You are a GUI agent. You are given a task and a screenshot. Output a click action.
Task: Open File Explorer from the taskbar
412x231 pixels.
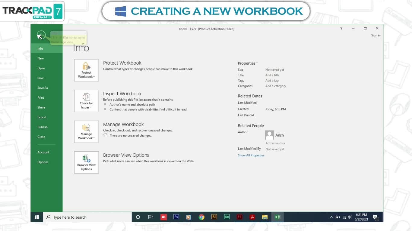[265, 217]
